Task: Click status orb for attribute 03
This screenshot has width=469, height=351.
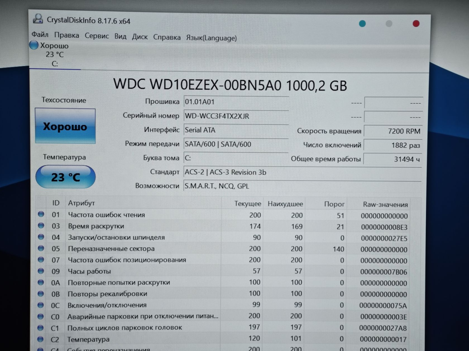Action: (41, 225)
